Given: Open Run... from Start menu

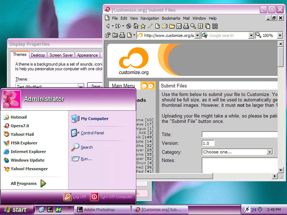Looking at the screenshot, I should (82, 159).
